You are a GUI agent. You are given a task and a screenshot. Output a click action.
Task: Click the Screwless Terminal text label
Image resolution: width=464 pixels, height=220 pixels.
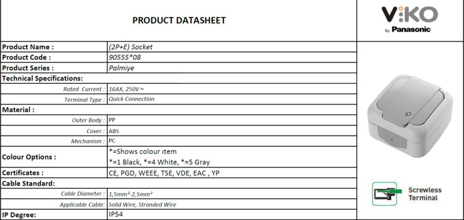[425, 194]
